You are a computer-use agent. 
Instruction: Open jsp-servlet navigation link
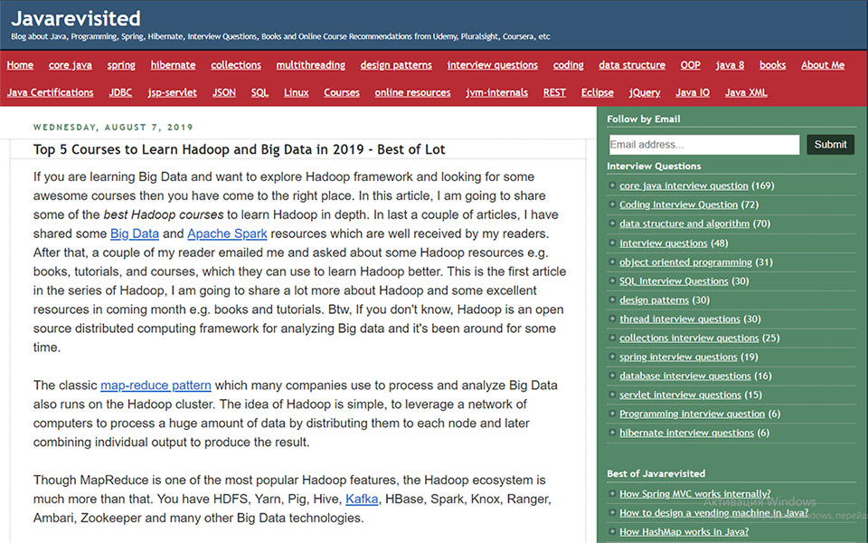172,92
